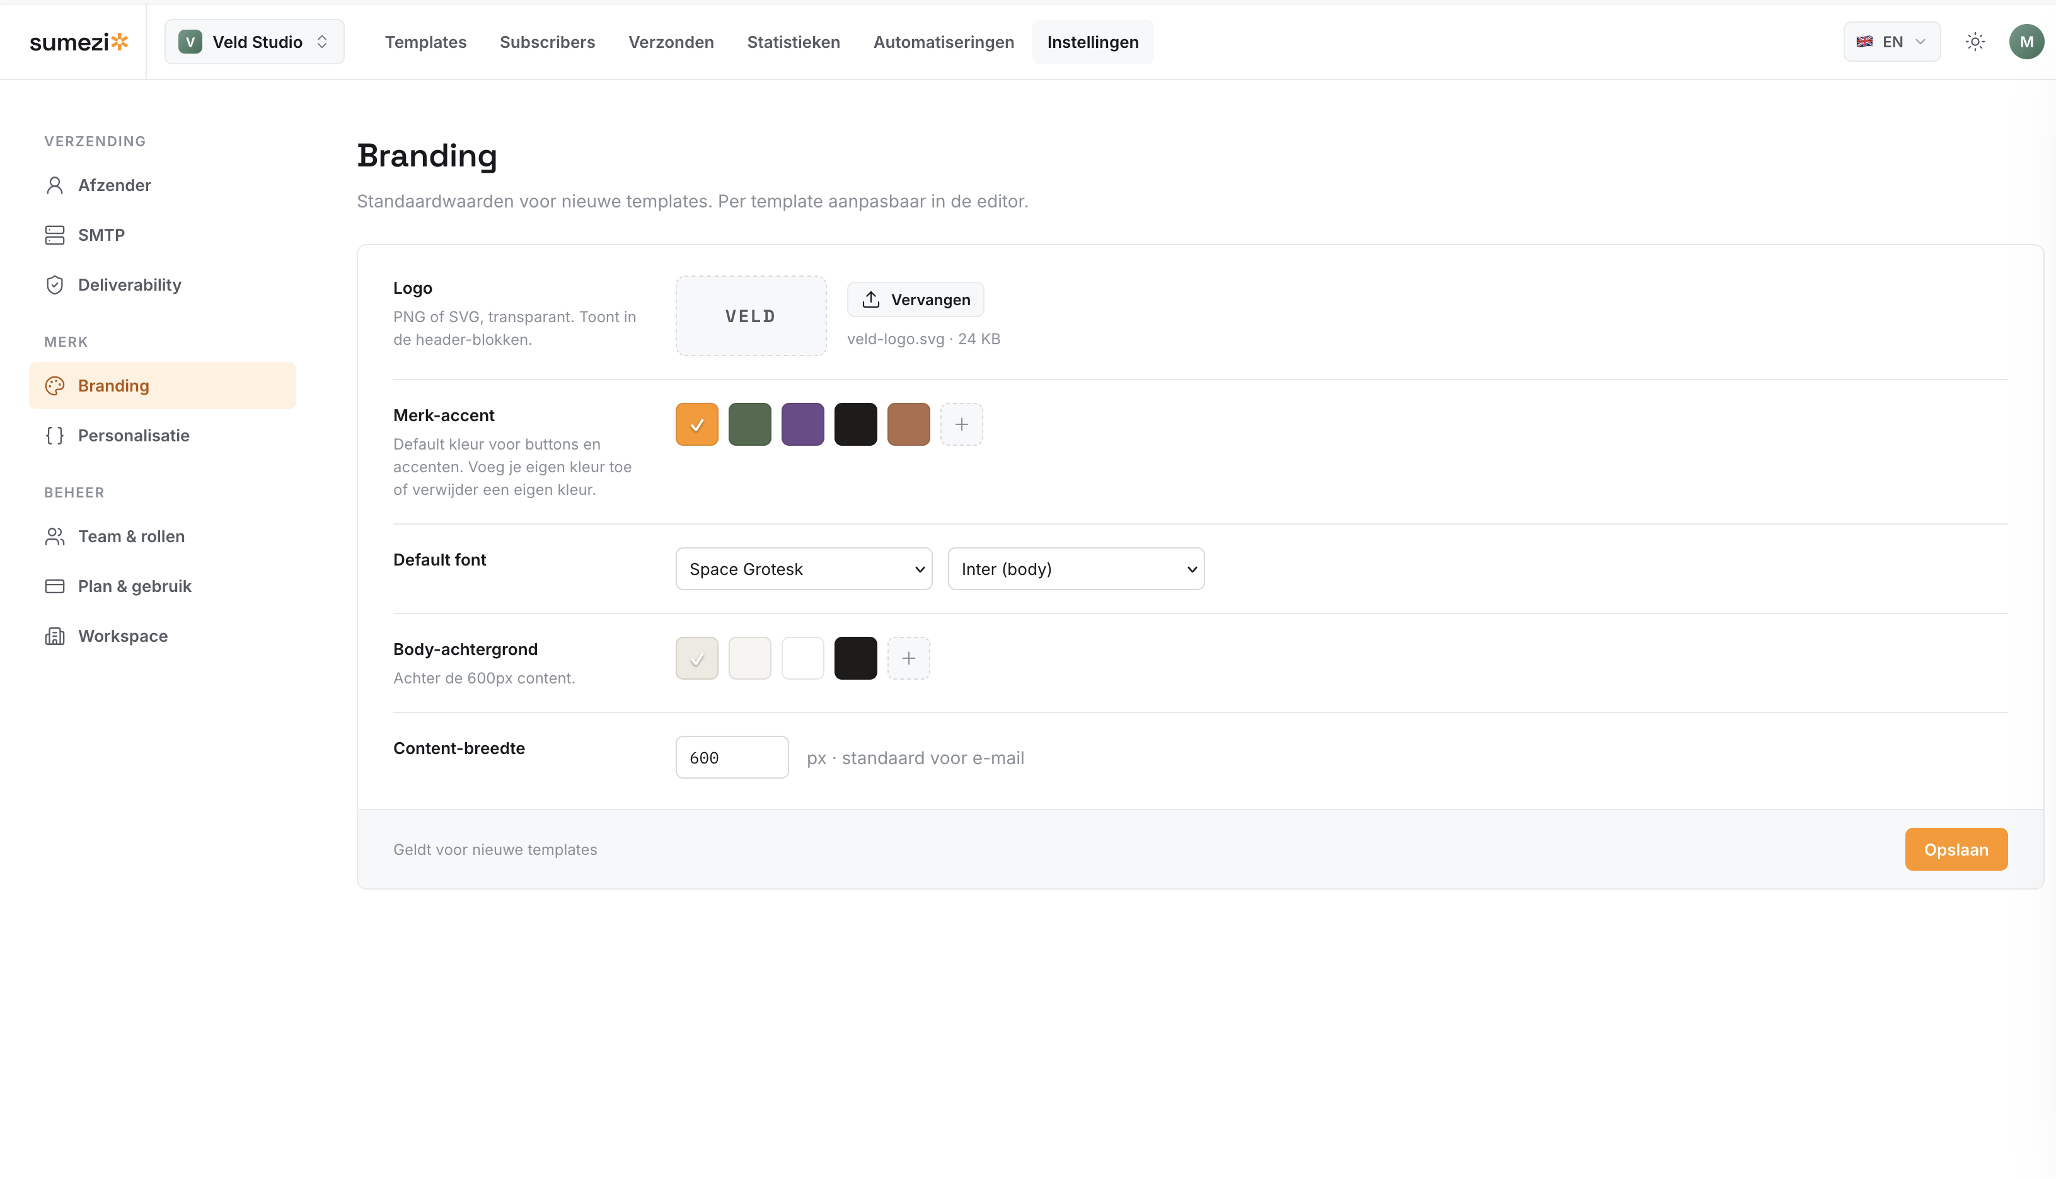This screenshot has height=1179, width=2056.
Task: Select the black Body-achtergrond swatch
Action: coord(855,658)
